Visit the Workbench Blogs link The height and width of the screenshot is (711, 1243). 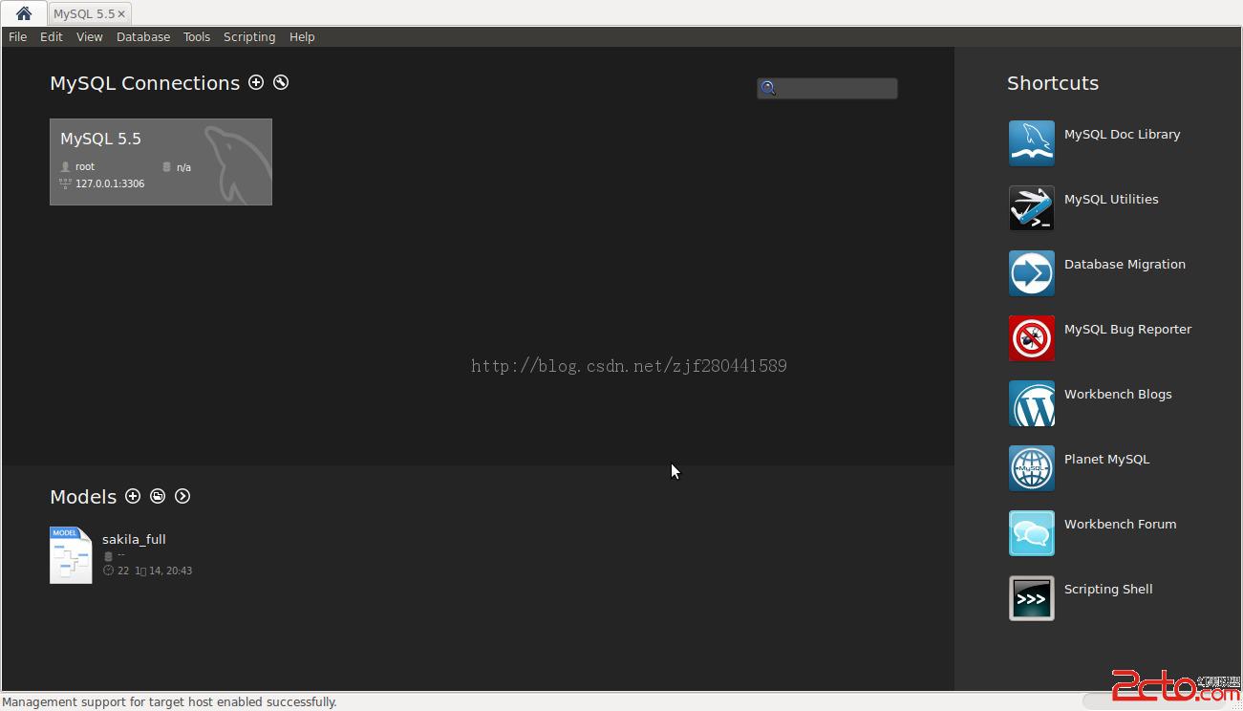(x=1118, y=394)
